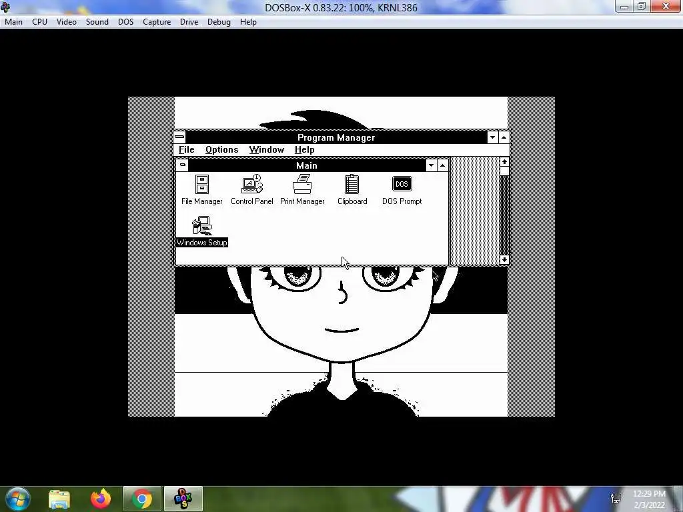Screen dimensions: 683x512
Task: Select the File Manager icon
Action: coord(201,190)
